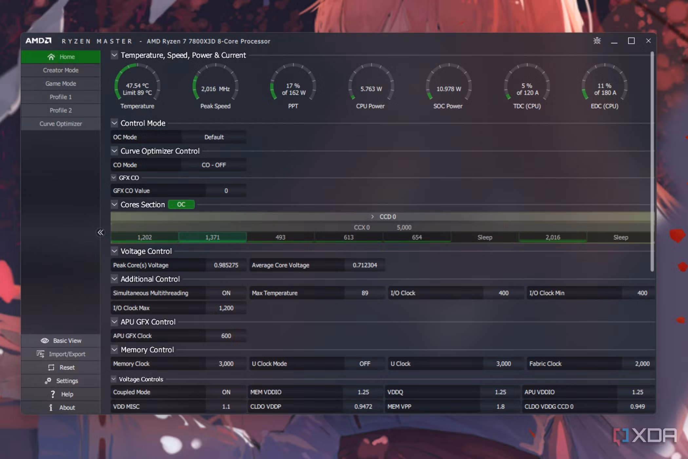688x459 pixels.
Task: Switch Coupled Mode to OFF
Action: (226, 392)
